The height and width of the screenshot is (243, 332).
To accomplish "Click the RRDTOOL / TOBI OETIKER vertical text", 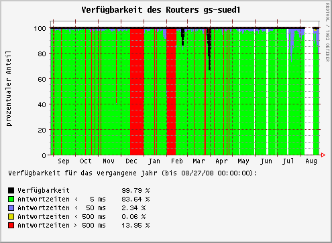I will point(327,32).
